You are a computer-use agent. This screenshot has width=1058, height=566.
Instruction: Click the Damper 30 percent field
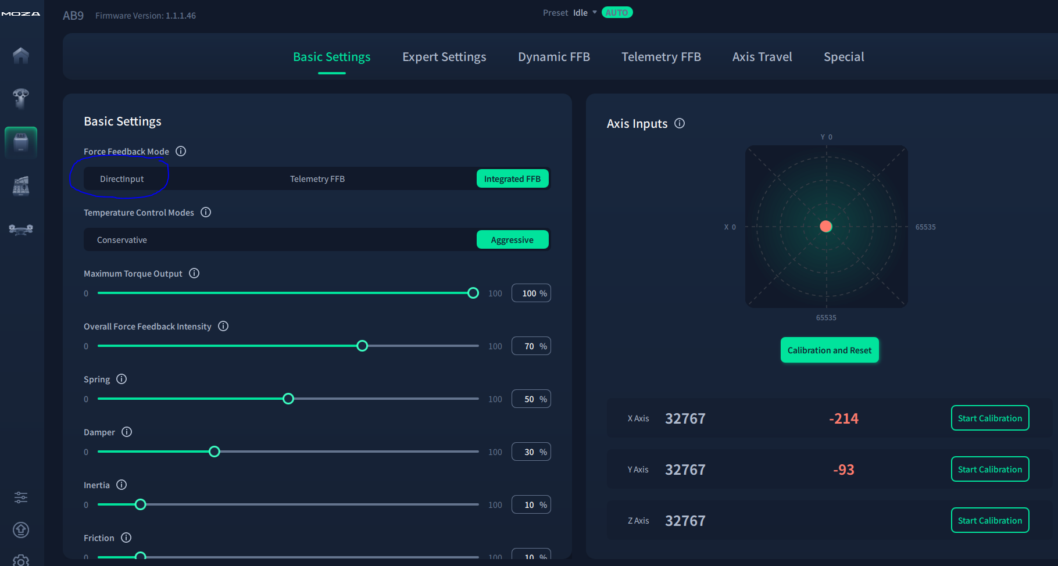click(x=531, y=452)
